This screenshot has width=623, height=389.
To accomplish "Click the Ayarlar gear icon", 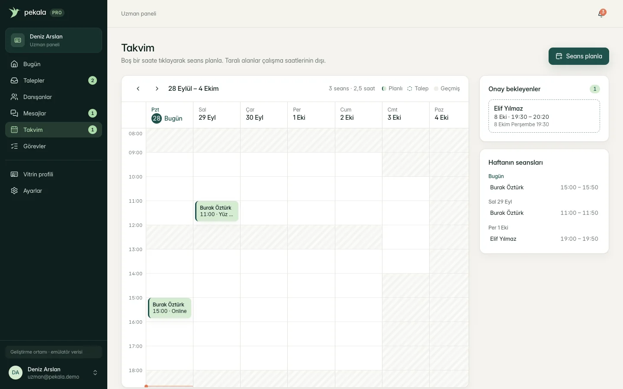I will click(x=14, y=191).
